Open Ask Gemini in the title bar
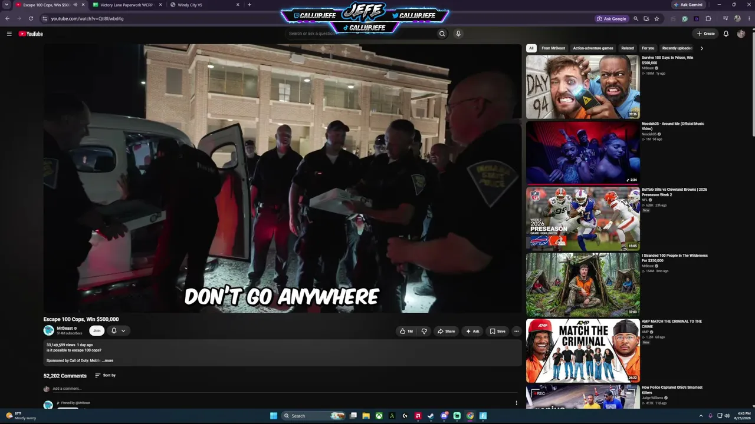This screenshot has width=755, height=424. 688,5
